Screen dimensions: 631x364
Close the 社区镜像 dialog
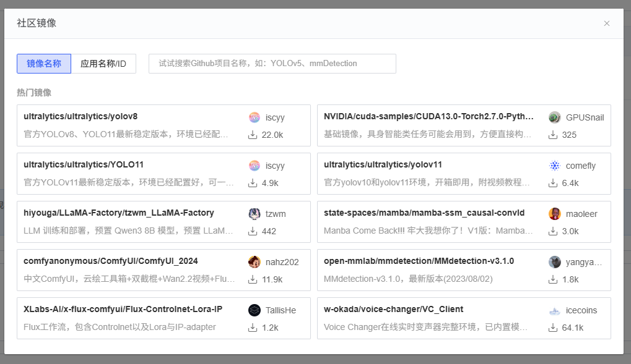click(606, 23)
